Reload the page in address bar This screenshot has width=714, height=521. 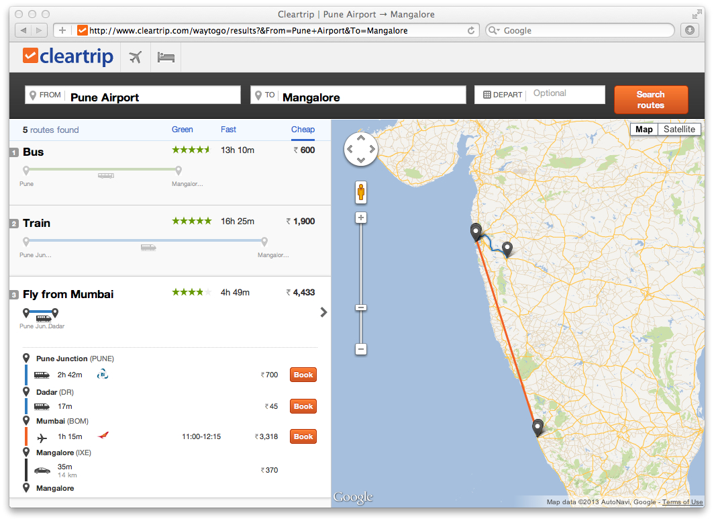tap(471, 30)
